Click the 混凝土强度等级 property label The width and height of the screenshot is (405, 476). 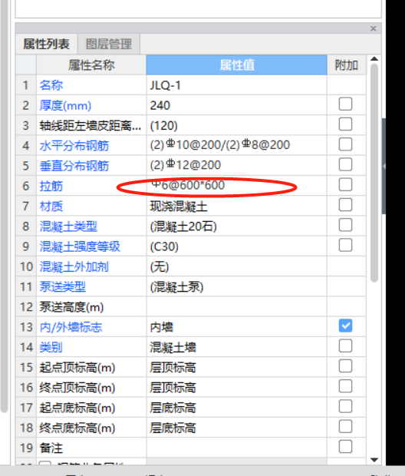[x=80, y=246]
